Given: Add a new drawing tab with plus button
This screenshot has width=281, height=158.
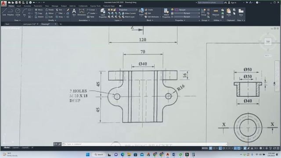Looking at the screenshot, I should pos(61,24).
